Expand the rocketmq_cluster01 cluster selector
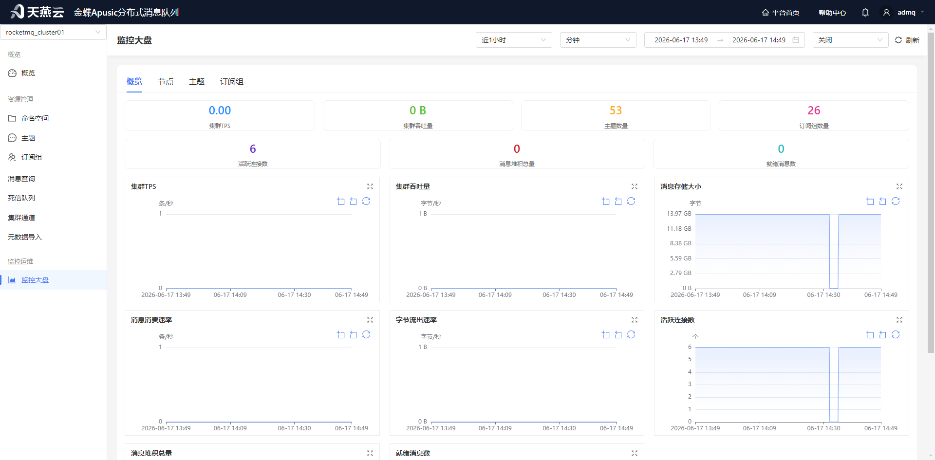The width and height of the screenshot is (935, 460). click(53, 32)
